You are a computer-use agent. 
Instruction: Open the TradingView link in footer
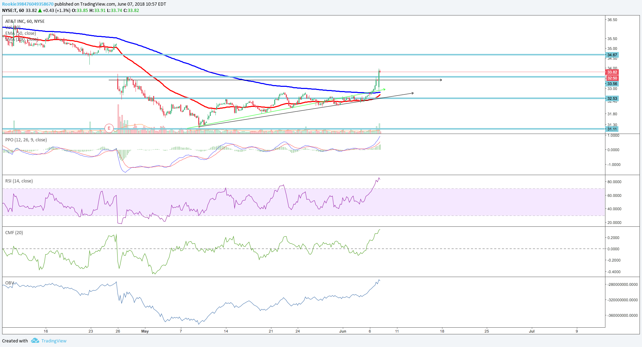coord(54,341)
